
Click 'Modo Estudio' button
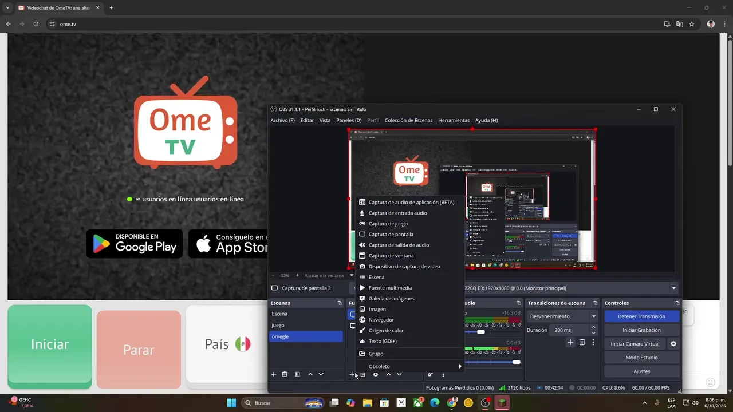click(x=641, y=358)
